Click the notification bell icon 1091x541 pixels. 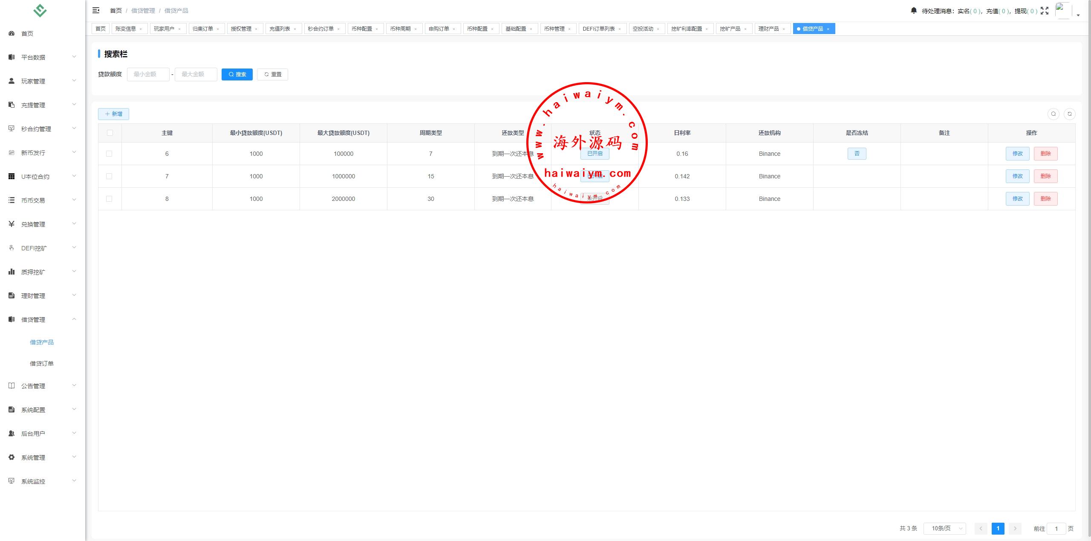coord(913,10)
